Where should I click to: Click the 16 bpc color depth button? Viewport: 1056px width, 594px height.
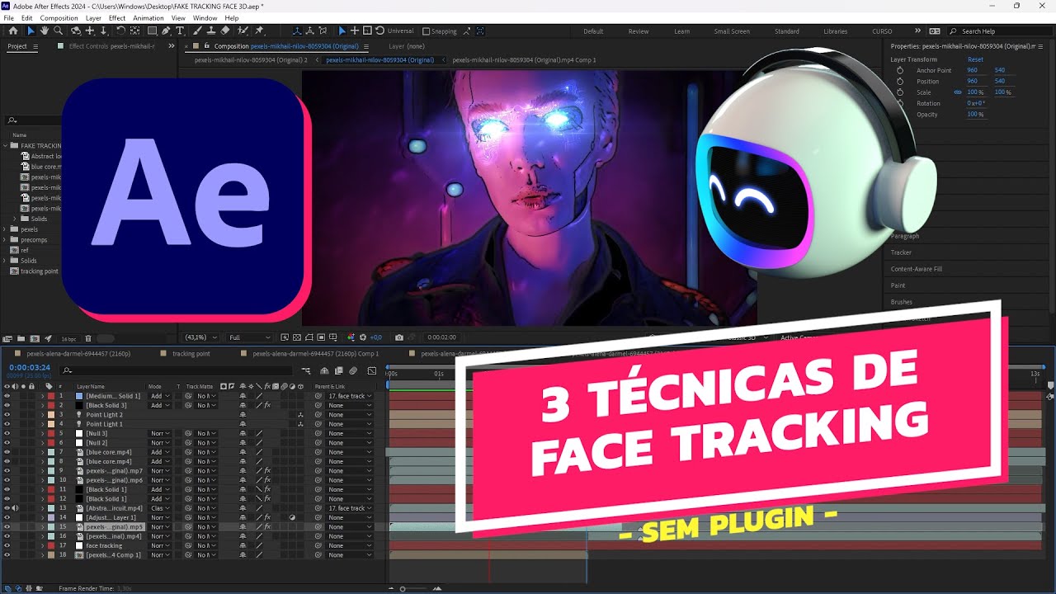click(68, 338)
